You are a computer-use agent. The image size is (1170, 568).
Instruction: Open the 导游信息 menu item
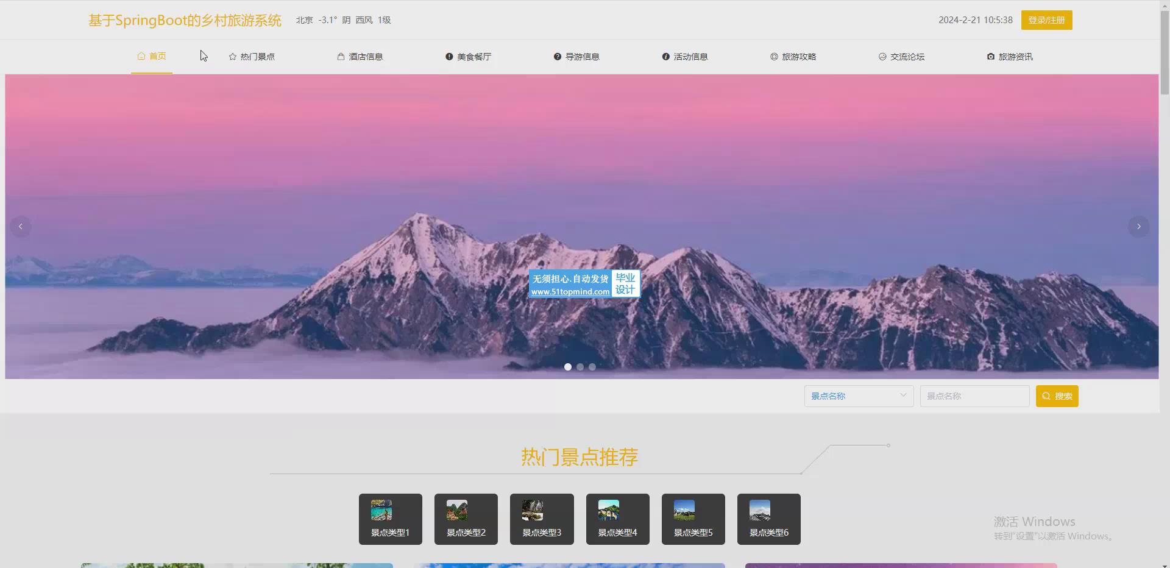[x=576, y=57]
